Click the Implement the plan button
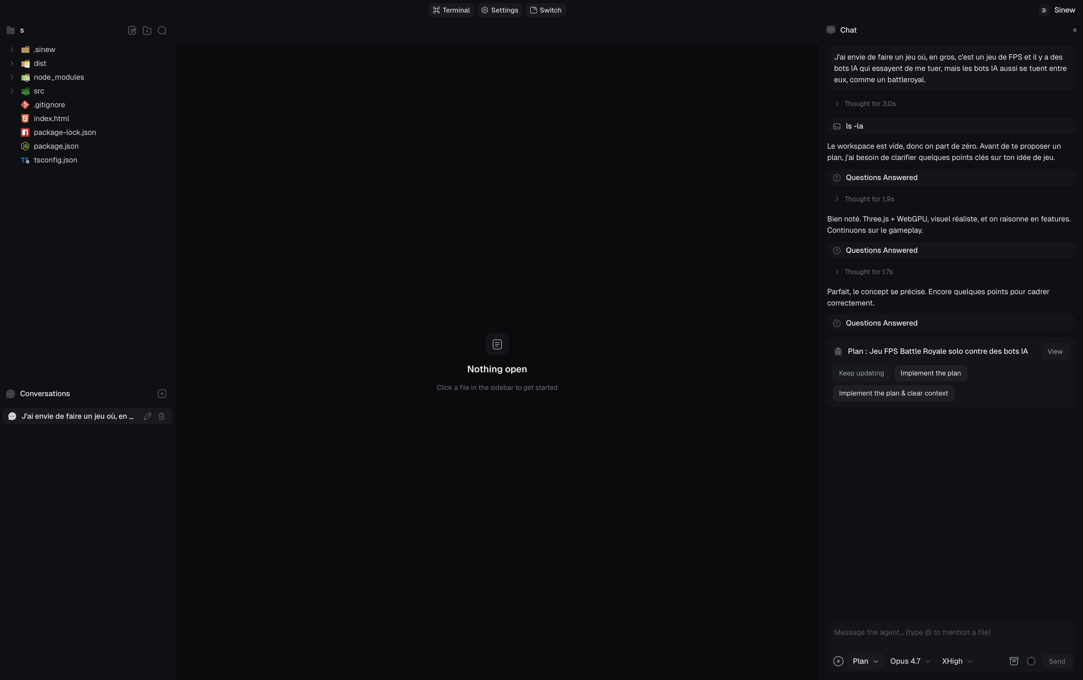1083x680 pixels. point(930,373)
